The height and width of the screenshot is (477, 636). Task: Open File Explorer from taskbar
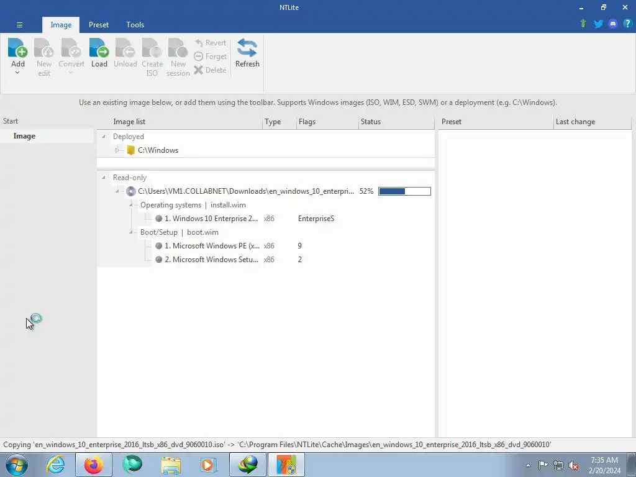[171, 465]
